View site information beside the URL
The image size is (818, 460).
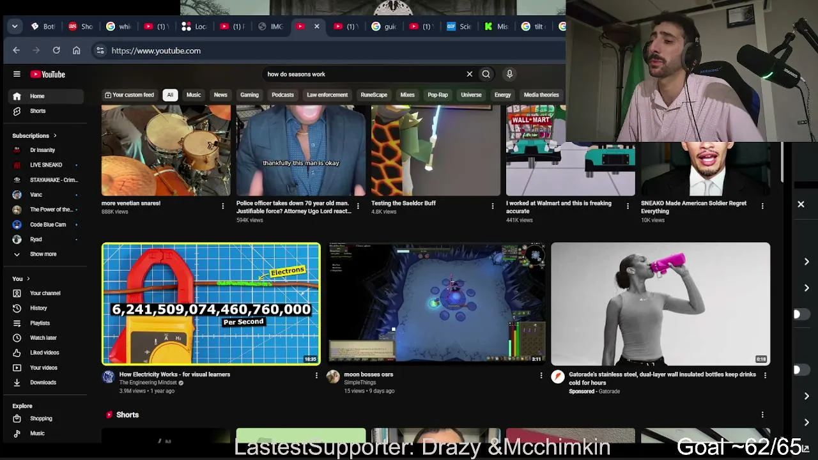point(100,50)
